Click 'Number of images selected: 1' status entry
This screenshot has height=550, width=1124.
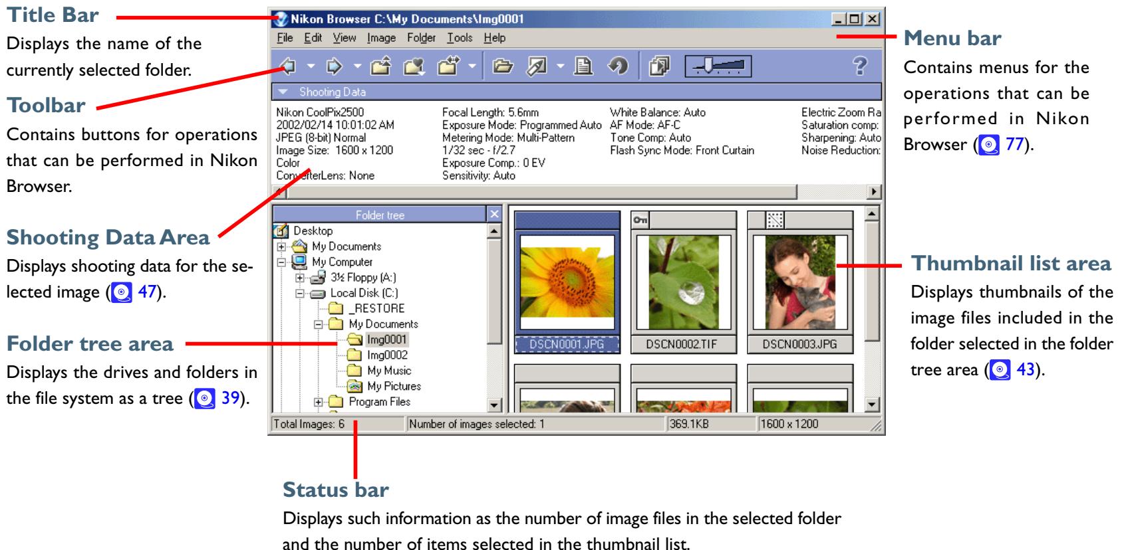[x=476, y=423]
